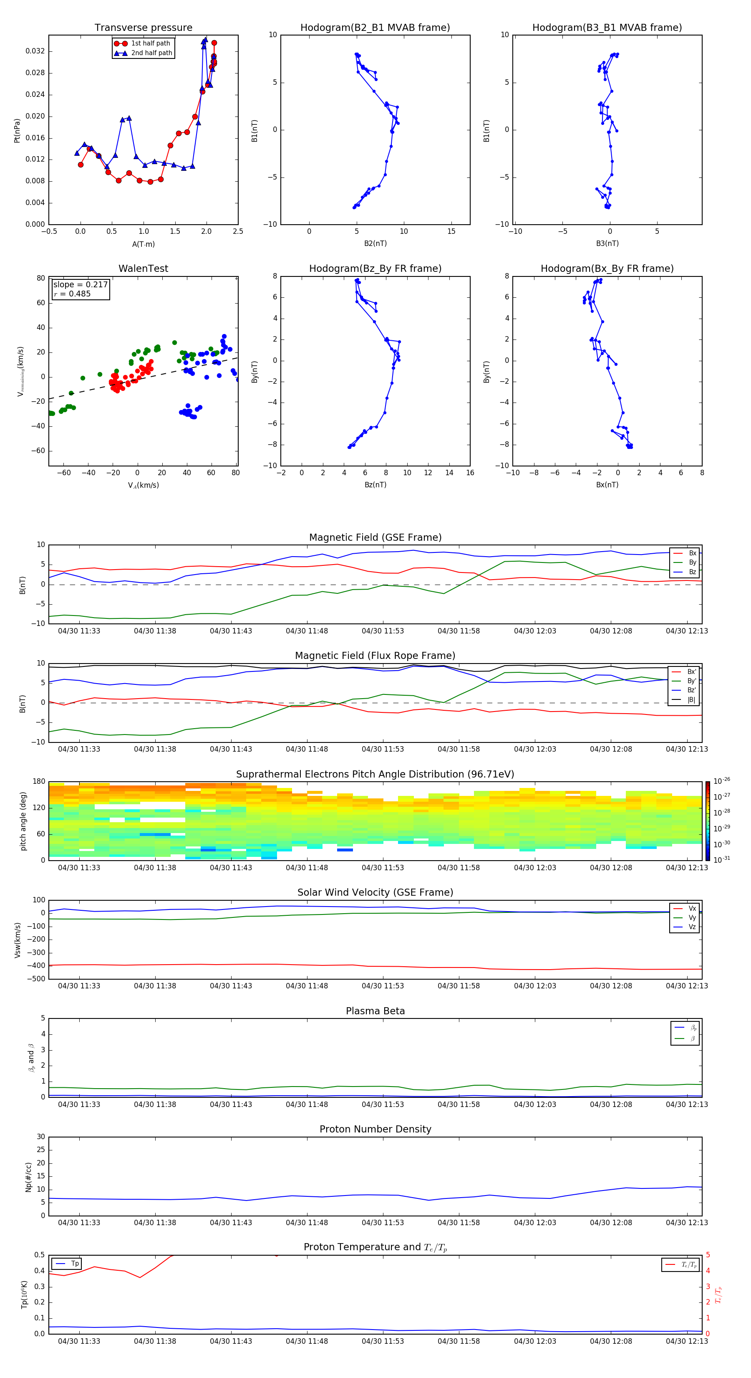The image size is (751, 1378).
Task: Click '04/30 11:58' tick under Plasma Beta panel
Action: coord(459,1104)
